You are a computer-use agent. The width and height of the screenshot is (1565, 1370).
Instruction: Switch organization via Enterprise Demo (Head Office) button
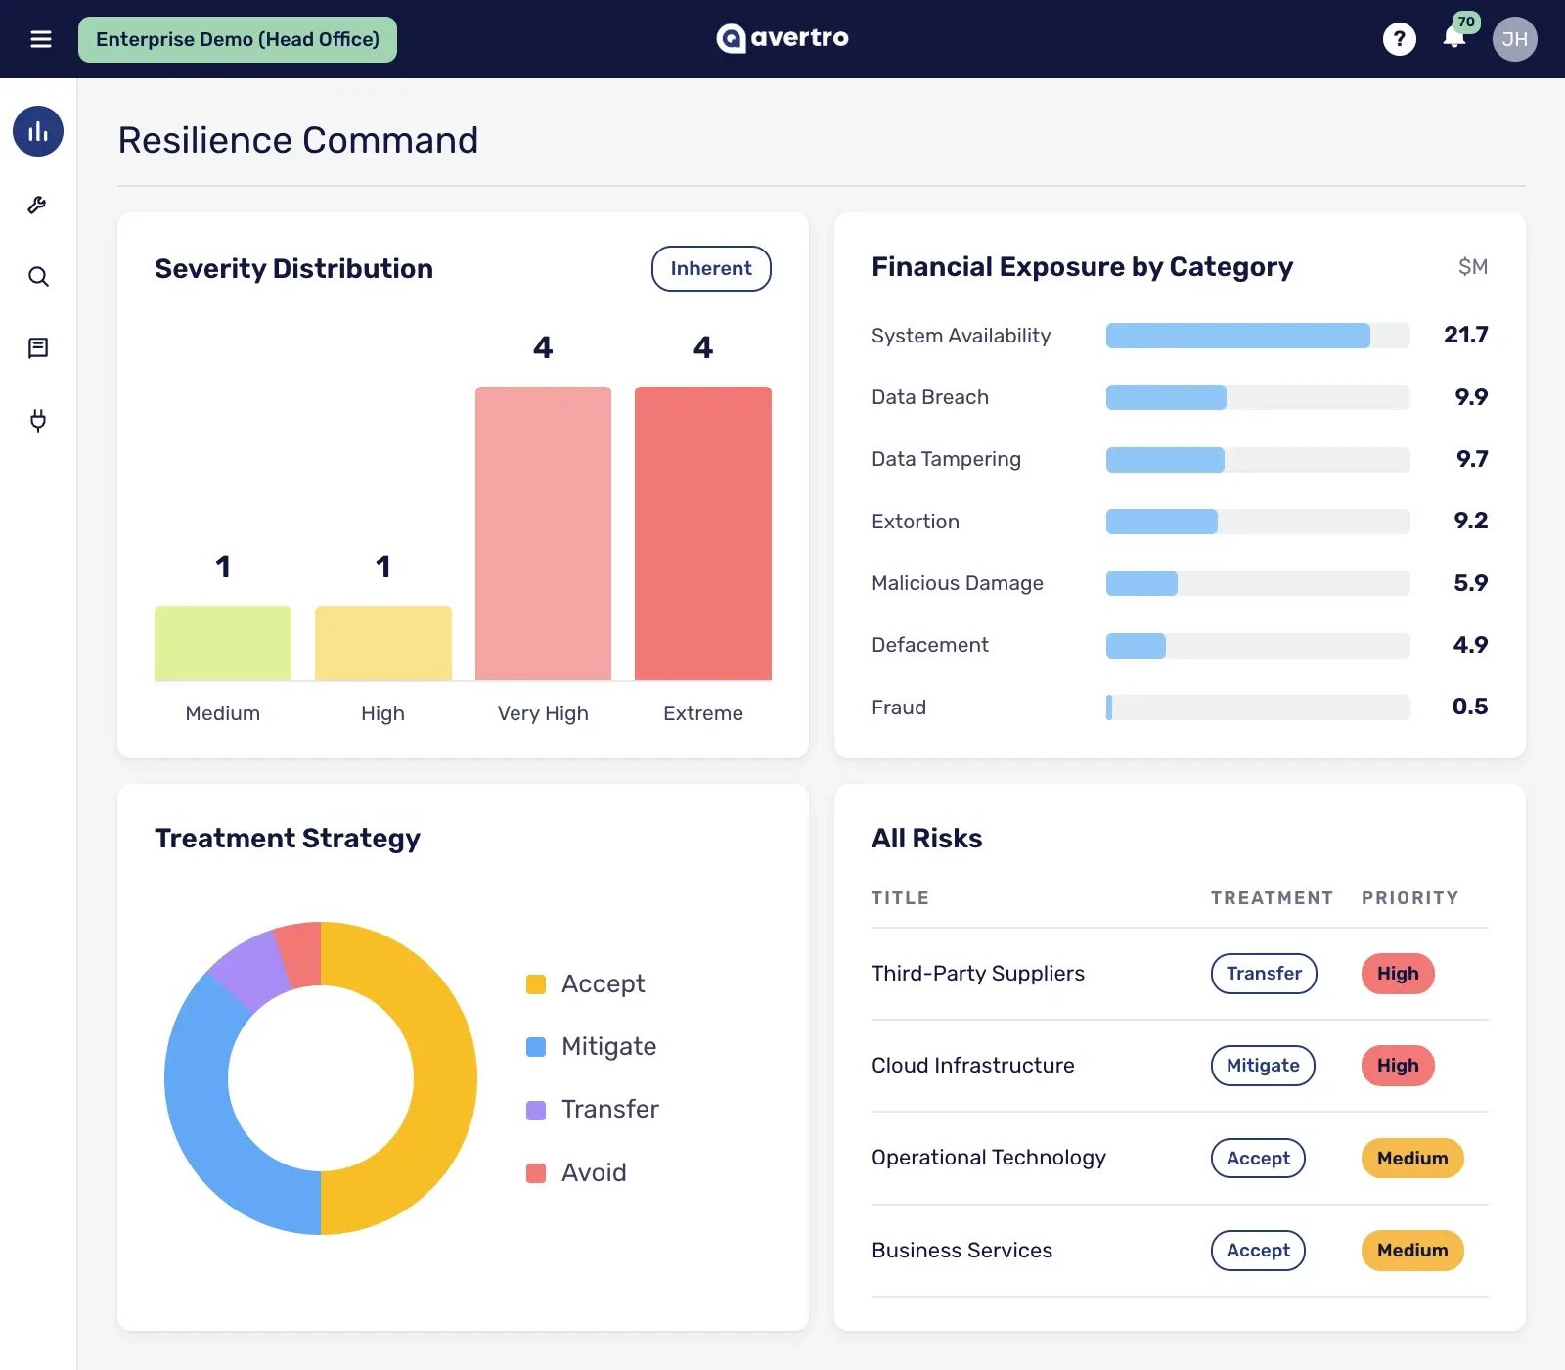238,39
